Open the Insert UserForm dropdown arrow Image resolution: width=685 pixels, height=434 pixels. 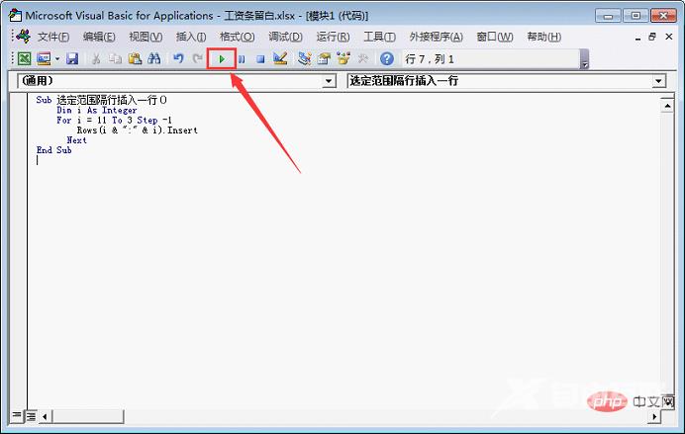(x=57, y=59)
